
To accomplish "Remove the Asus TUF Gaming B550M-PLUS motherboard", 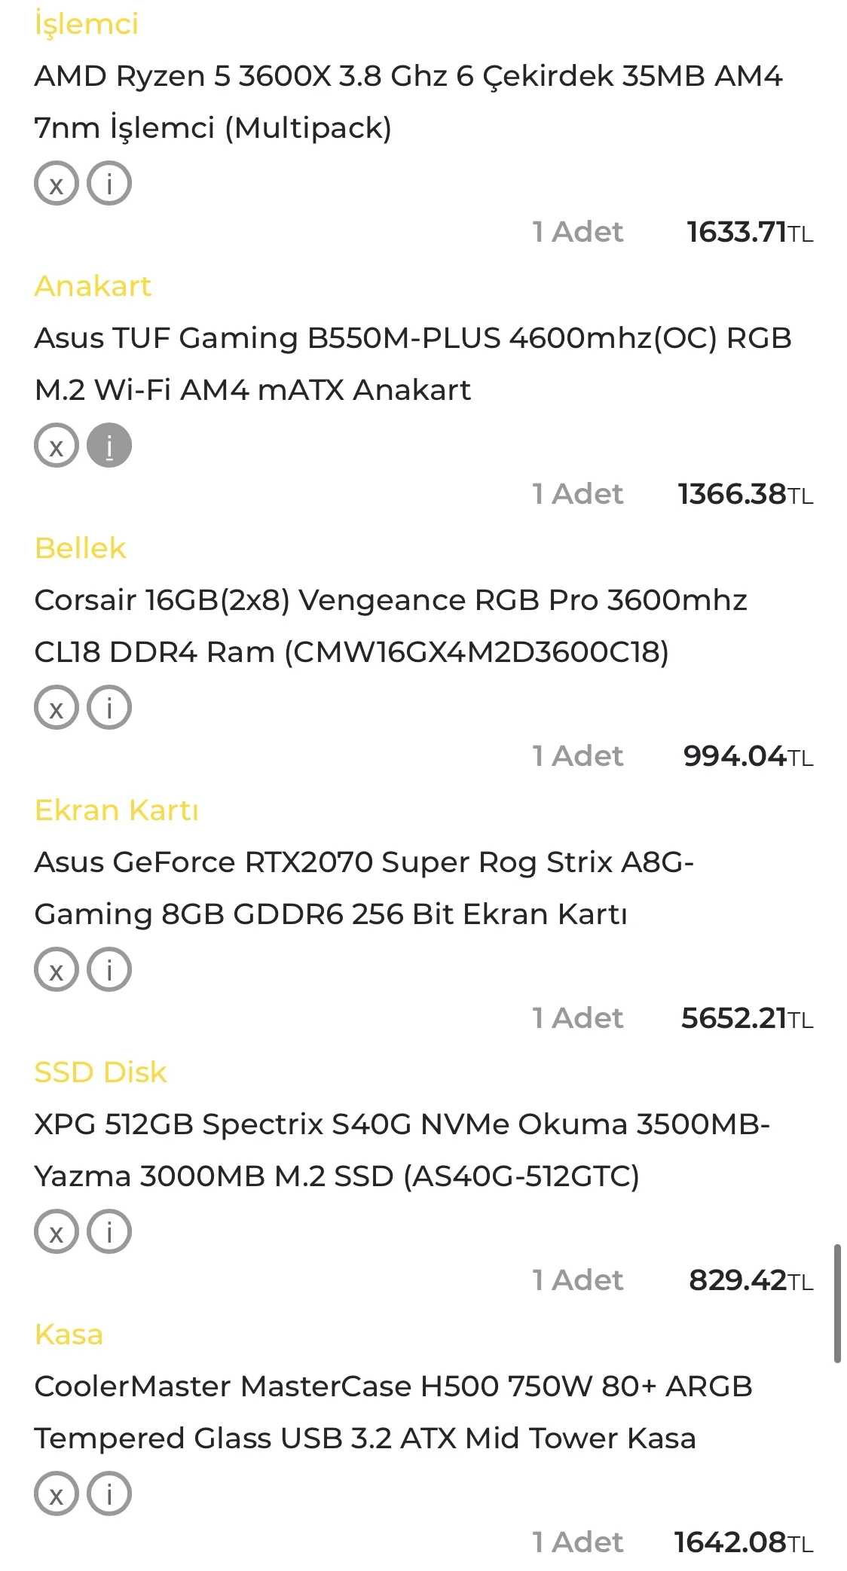I will coord(56,446).
